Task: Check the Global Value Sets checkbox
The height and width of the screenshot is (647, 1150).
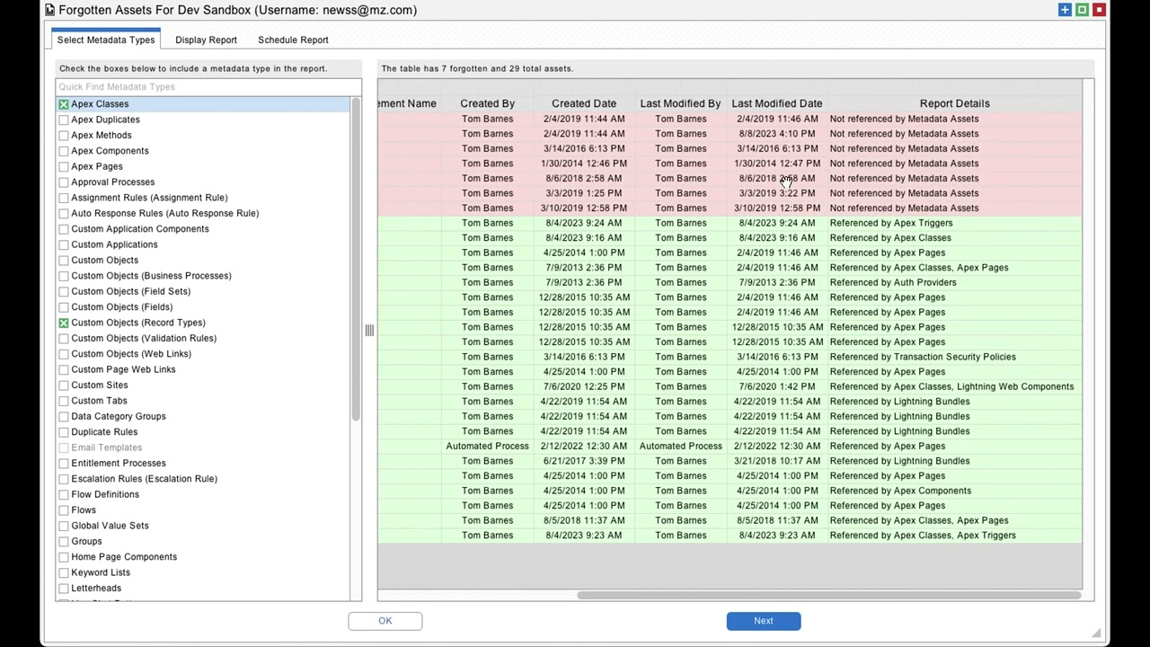Action: 64,526
